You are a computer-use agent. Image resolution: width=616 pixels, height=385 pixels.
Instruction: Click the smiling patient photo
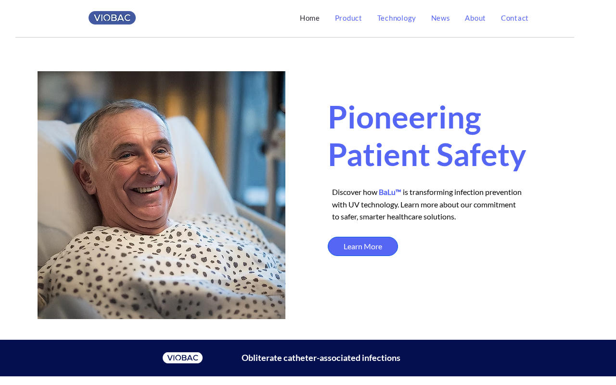pos(161,195)
